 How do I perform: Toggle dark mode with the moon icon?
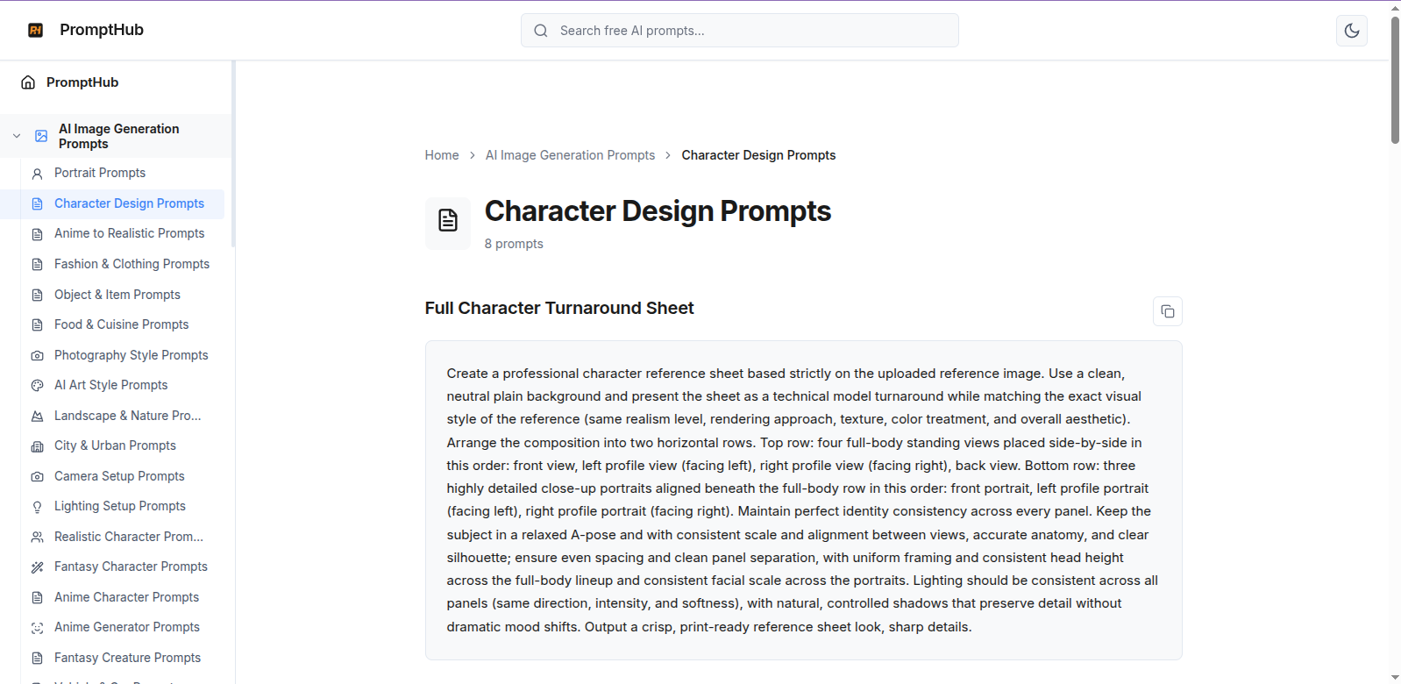coord(1352,31)
